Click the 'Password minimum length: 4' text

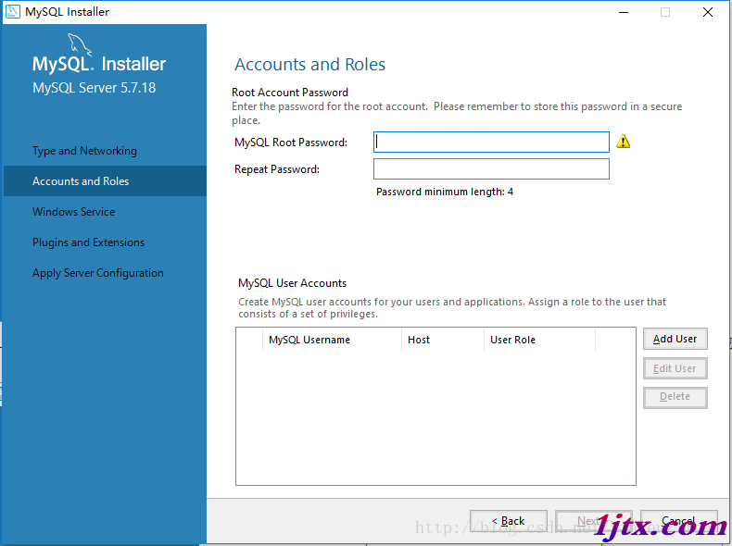pos(445,192)
